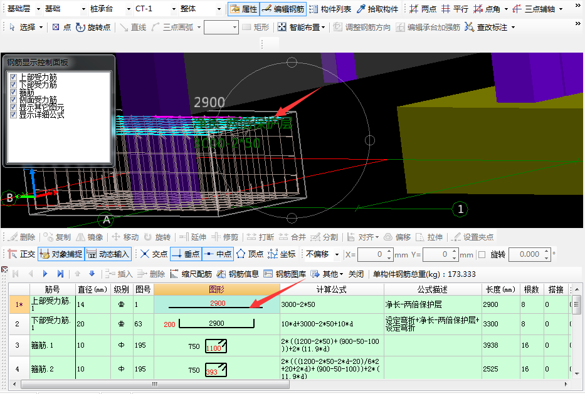The width and height of the screenshot is (585, 394).
Task: Check the 旋转 rotation checkbox
Action: [x=482, y=254]
